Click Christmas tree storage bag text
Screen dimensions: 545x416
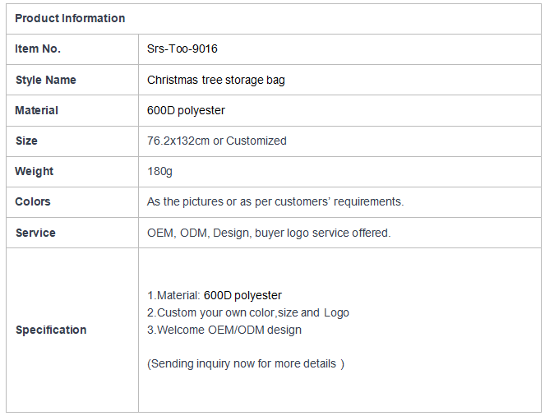pyautogui.click(x=216, y=80)
